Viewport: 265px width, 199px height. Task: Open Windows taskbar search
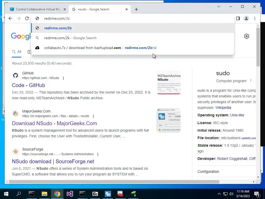pos(19,194)
